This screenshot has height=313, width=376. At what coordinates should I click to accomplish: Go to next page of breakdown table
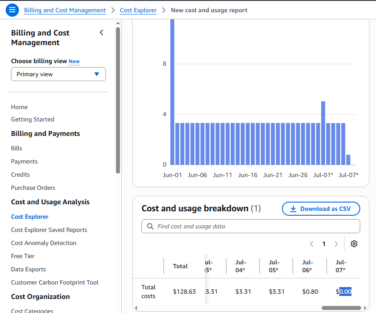(x=336, y=244)
